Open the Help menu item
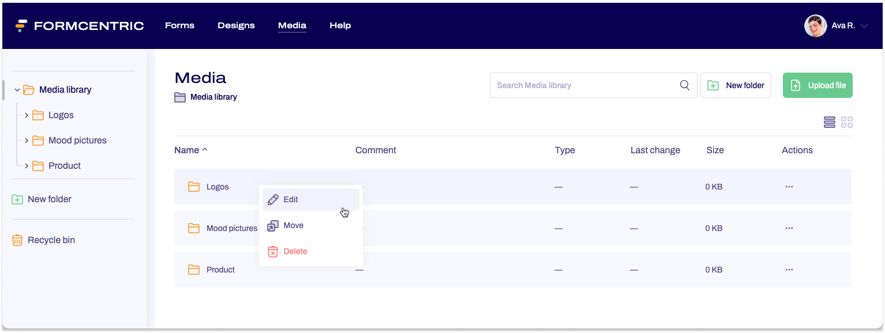Screen dimensions: 885x333 [x=340, y=25]
